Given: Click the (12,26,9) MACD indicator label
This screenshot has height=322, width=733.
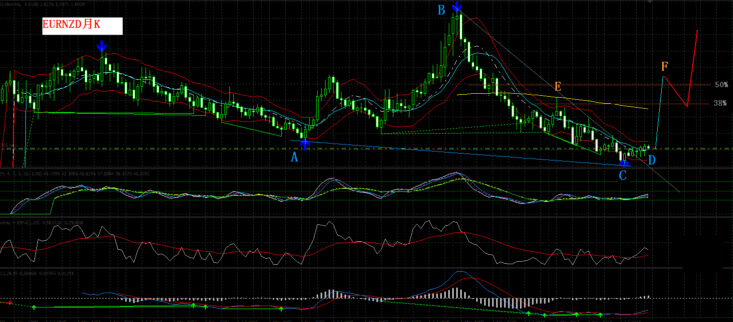Looking at the screenshot, I should [37, 273].
